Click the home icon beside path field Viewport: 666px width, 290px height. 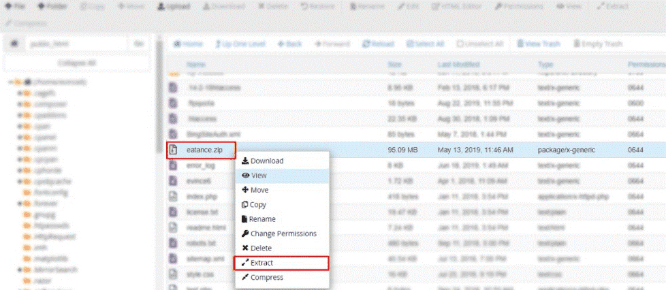[x=14, y=44]
